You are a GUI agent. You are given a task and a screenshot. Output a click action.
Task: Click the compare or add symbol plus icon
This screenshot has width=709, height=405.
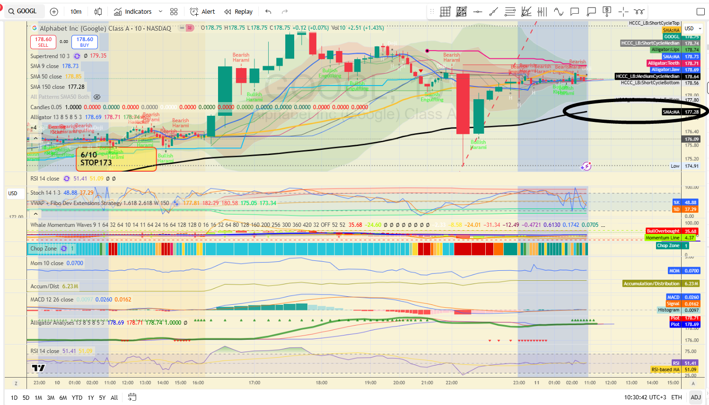tap(54, 11)
